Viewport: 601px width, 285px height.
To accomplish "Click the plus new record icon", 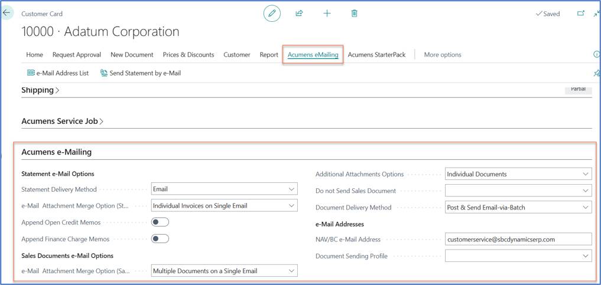I will click(x=327, y=14).
